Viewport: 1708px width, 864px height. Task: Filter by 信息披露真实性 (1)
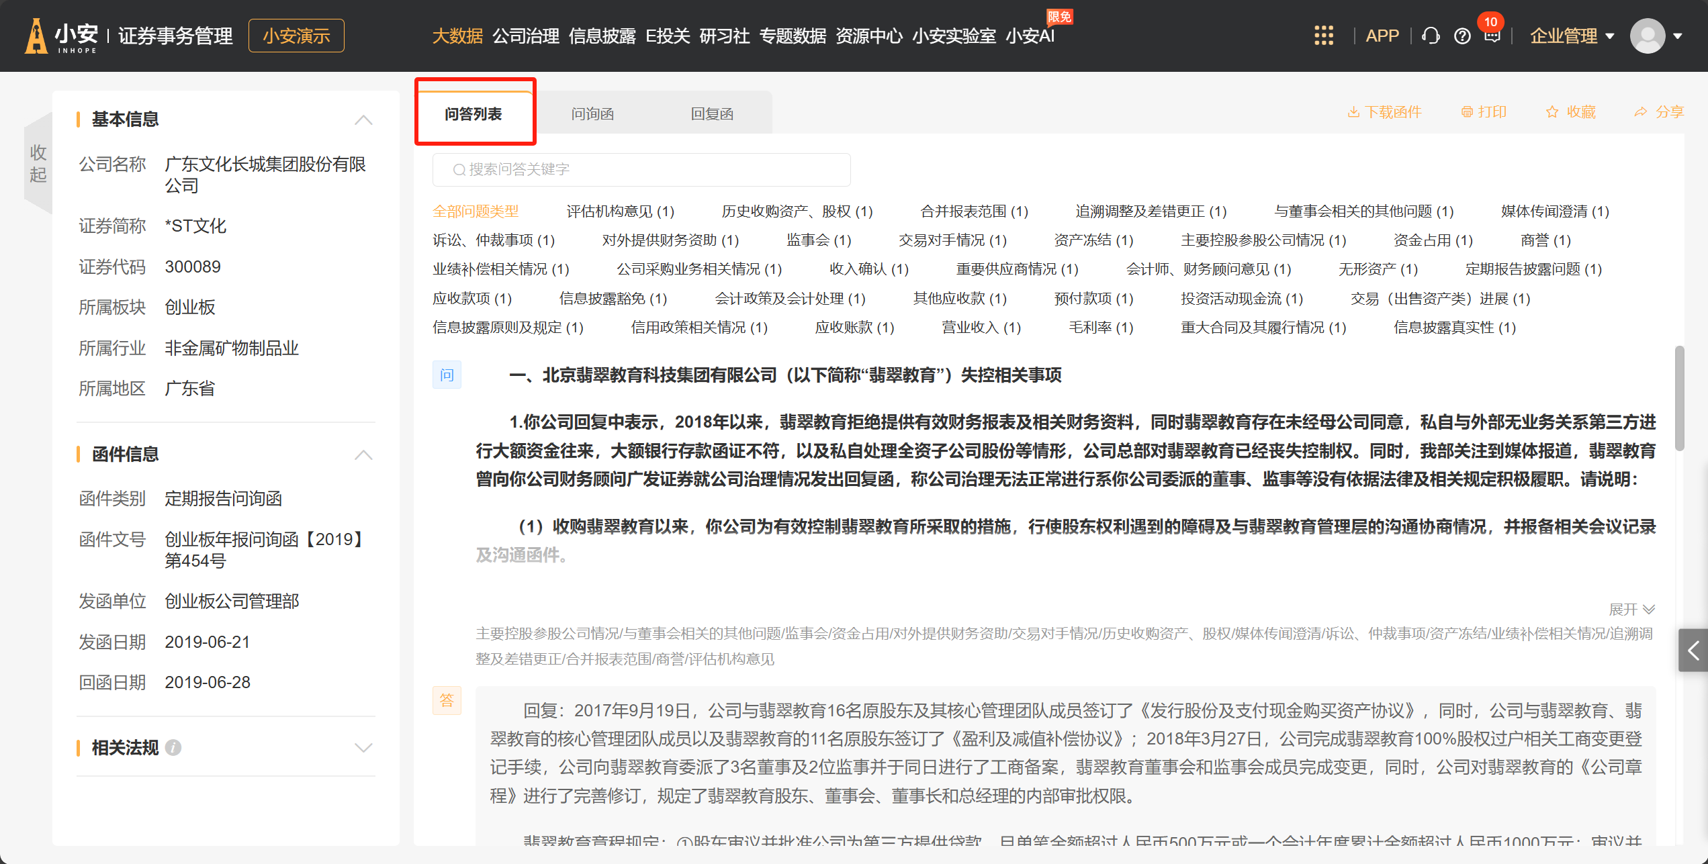[1455, 328]
